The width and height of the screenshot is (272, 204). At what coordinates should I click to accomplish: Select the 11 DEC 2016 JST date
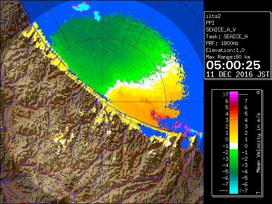[238, 74]
